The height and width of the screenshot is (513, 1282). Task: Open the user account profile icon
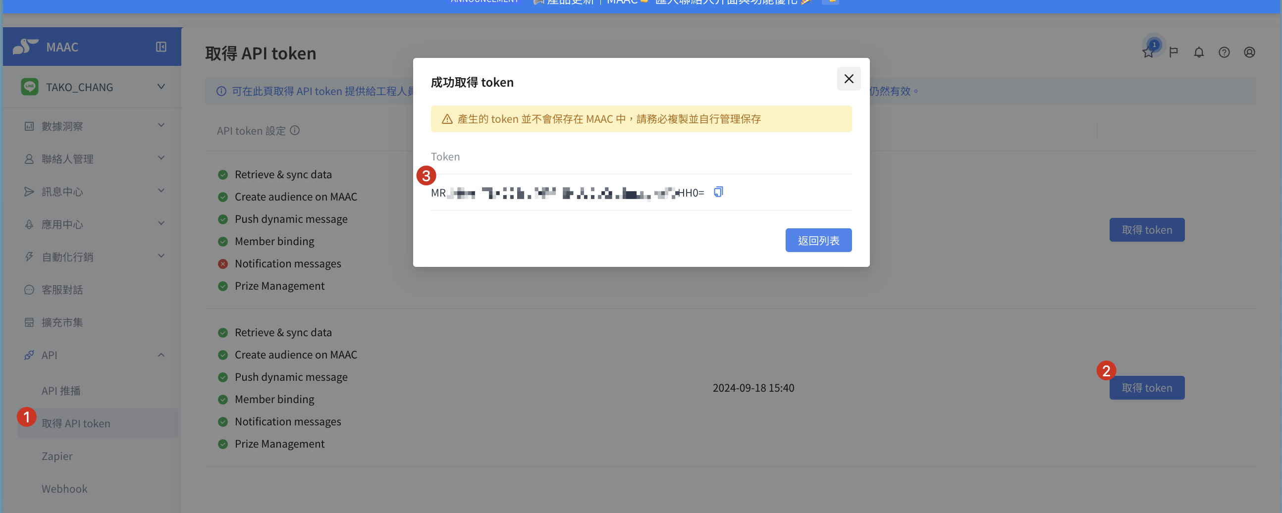1250,52
